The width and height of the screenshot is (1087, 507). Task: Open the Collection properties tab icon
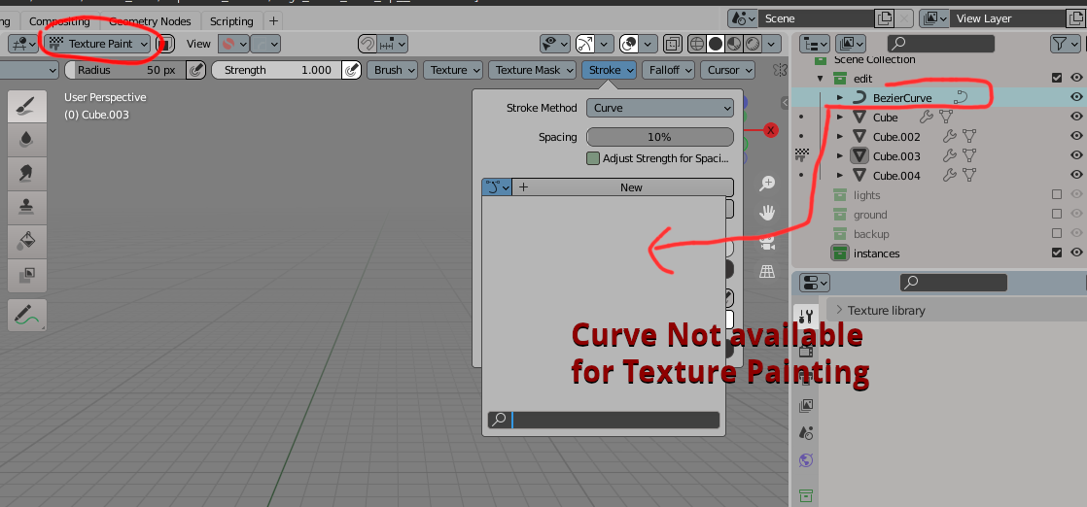806,495
